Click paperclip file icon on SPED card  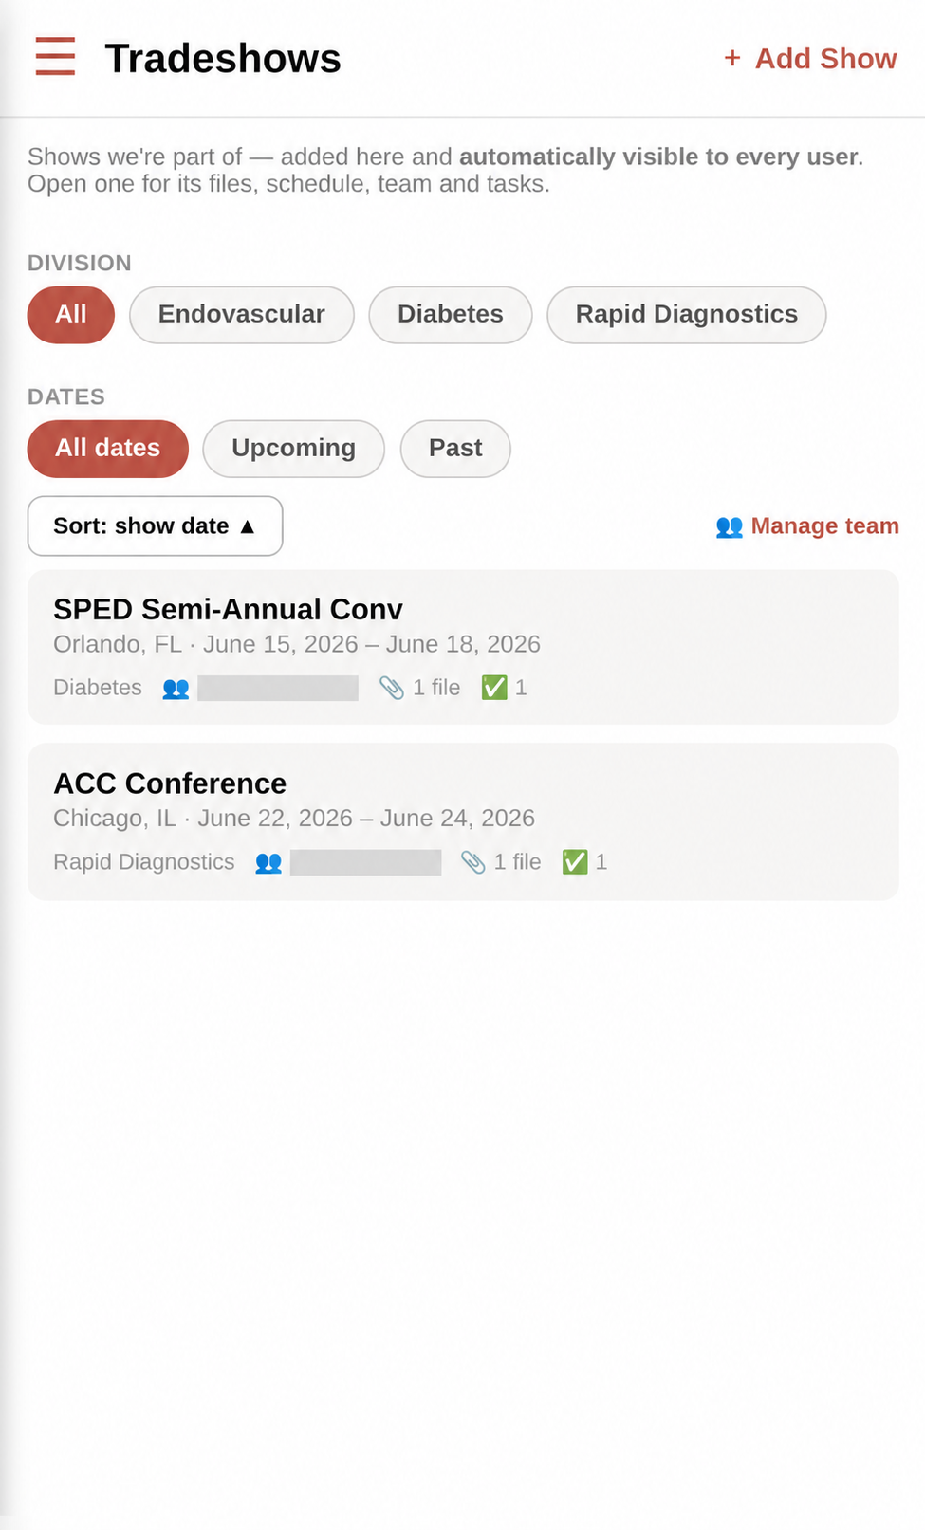pyautogui.click(x=392, y=688)
